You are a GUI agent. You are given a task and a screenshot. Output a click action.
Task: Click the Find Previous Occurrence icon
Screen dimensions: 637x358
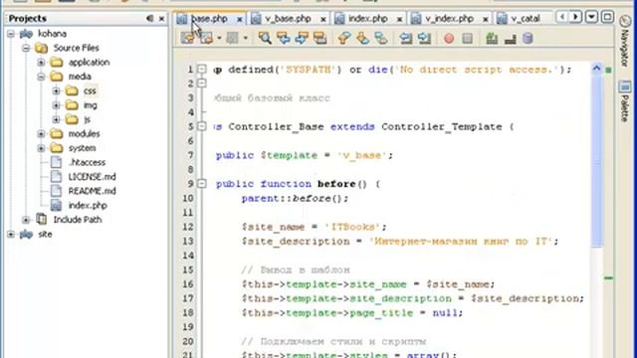pos(283,38)
